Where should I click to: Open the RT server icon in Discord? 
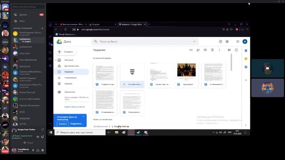click(x=5, y=108)
